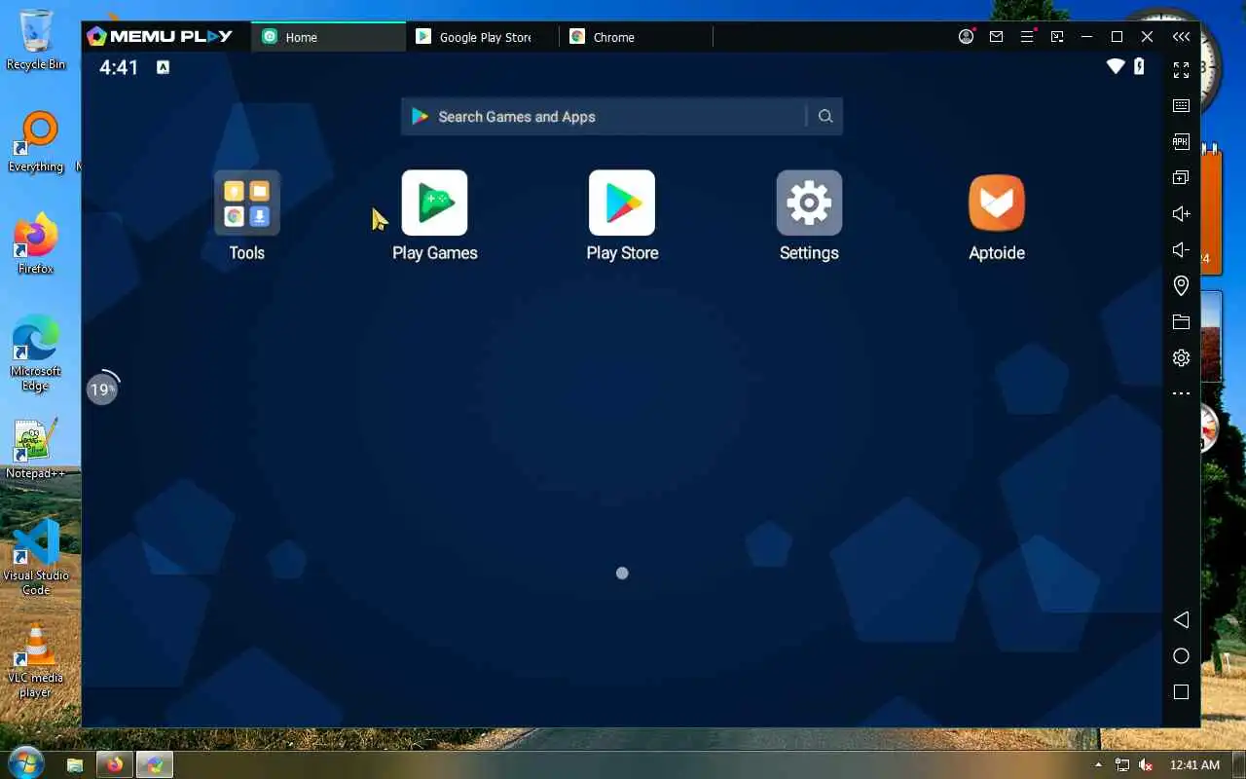Select the Notepad++ desktop shortcut
Screen dimensions: 1246x779
(36, 449)
